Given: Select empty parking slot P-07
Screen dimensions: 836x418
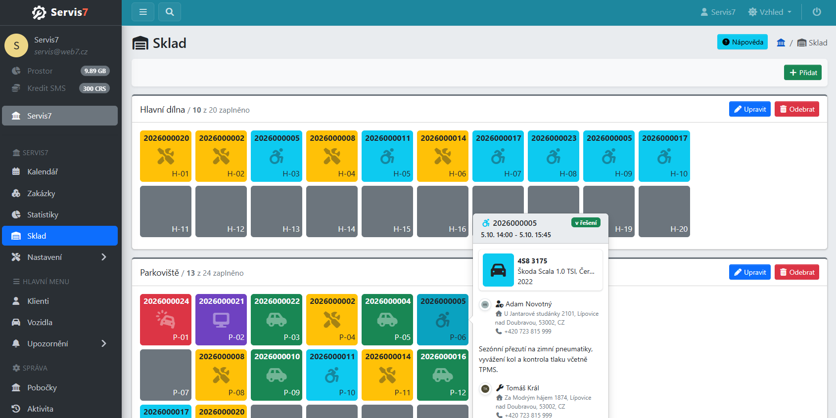Looking at the screenshot, I should click(x=166, y=375).
